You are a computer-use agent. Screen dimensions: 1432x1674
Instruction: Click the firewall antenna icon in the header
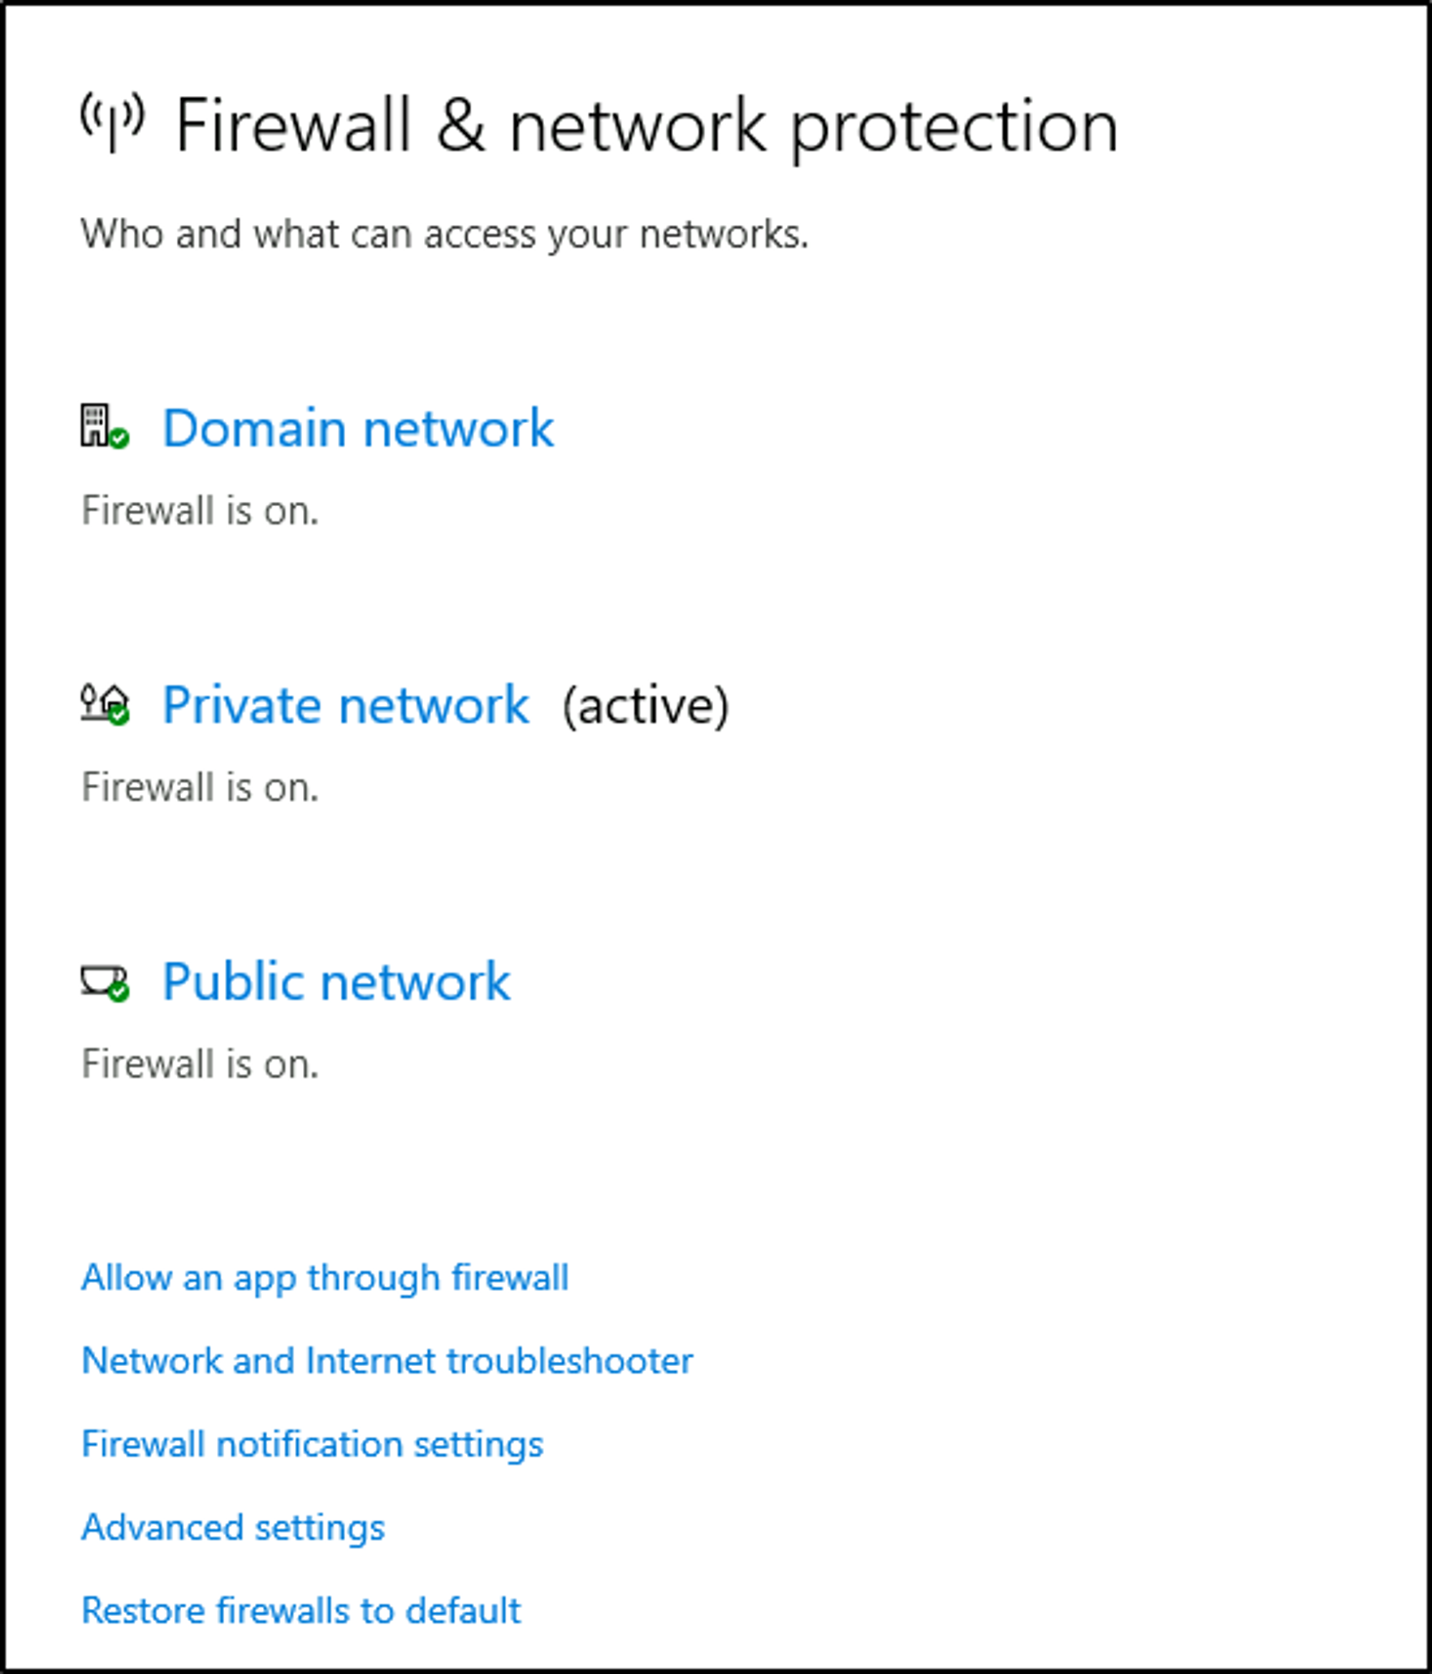[112, 121]
